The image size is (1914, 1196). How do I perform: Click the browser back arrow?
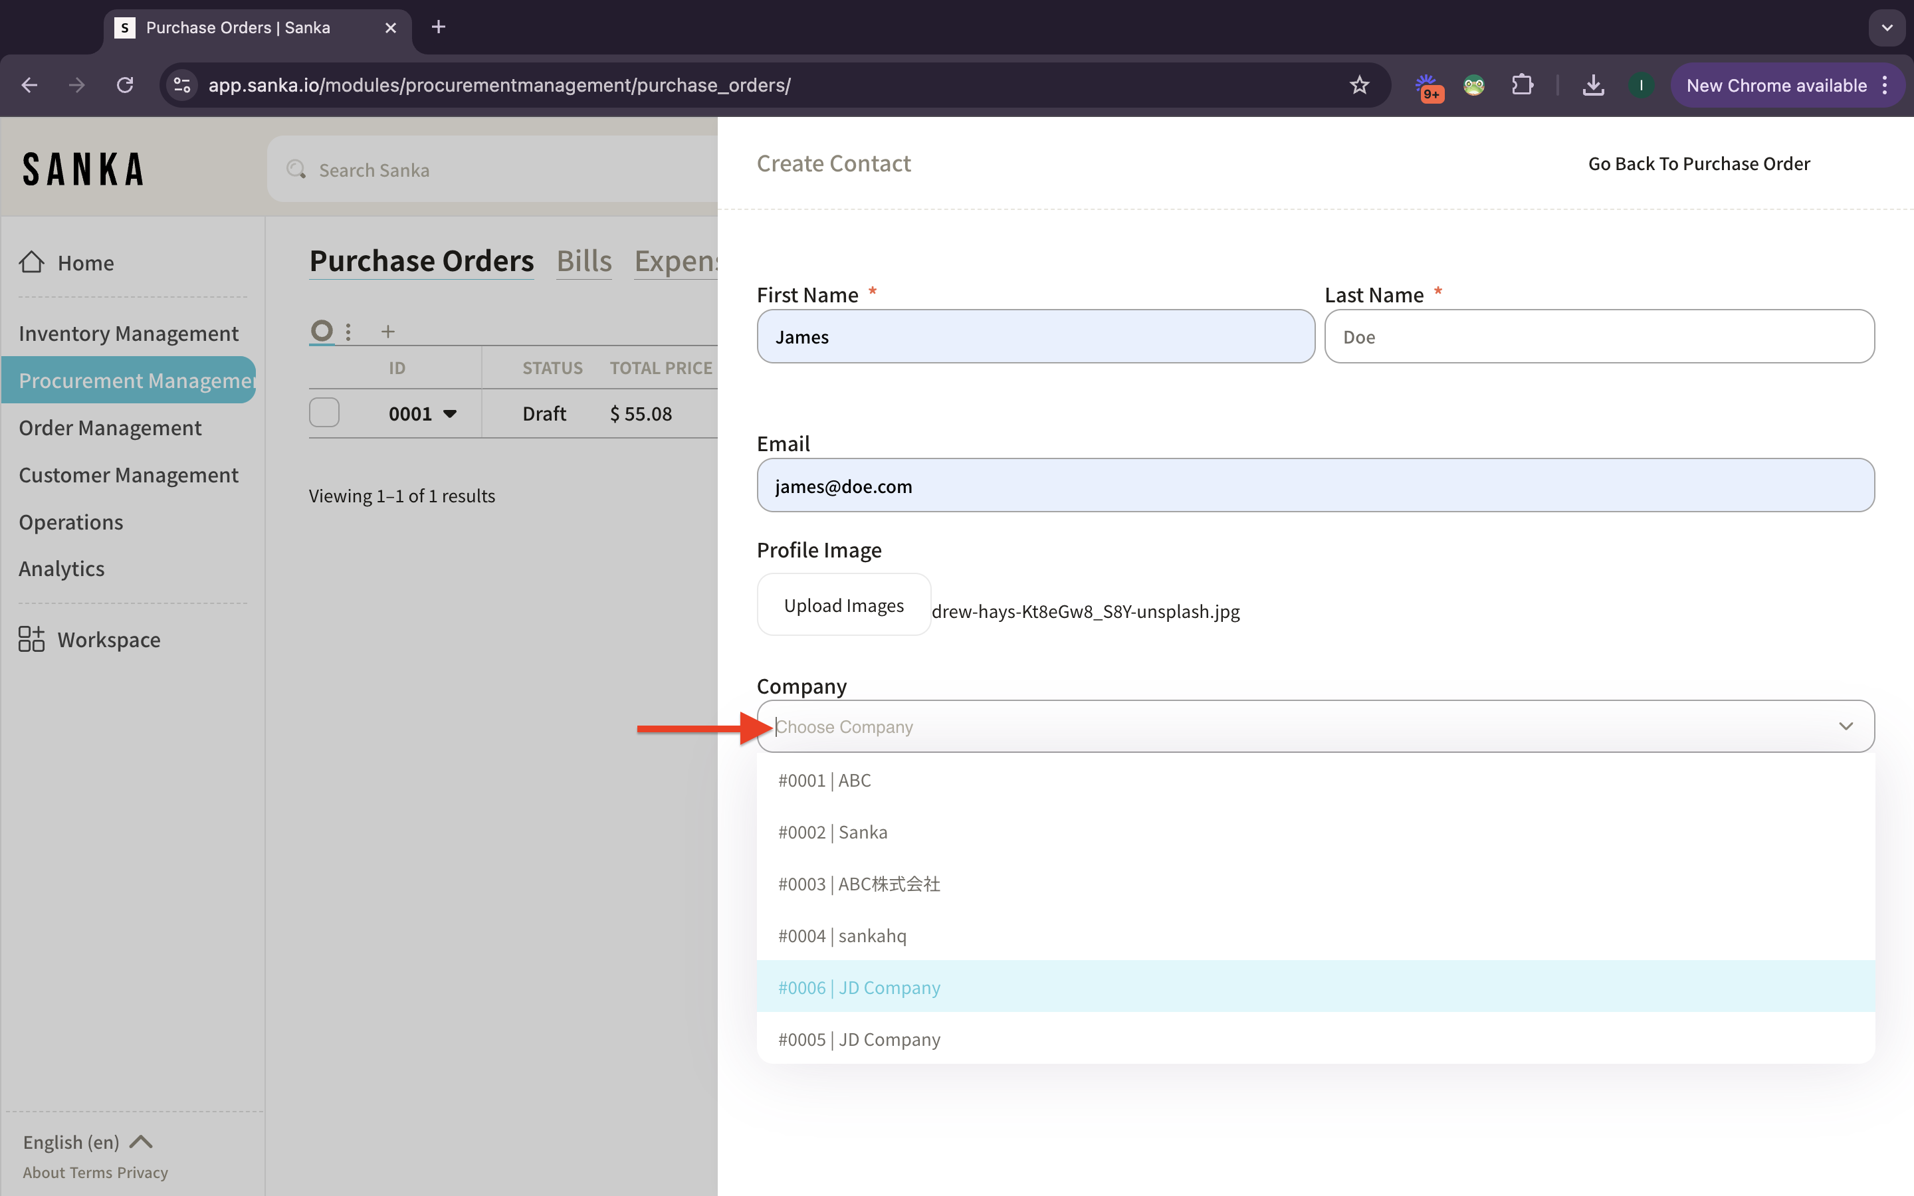pyautogui.click(x=29, y=86)
